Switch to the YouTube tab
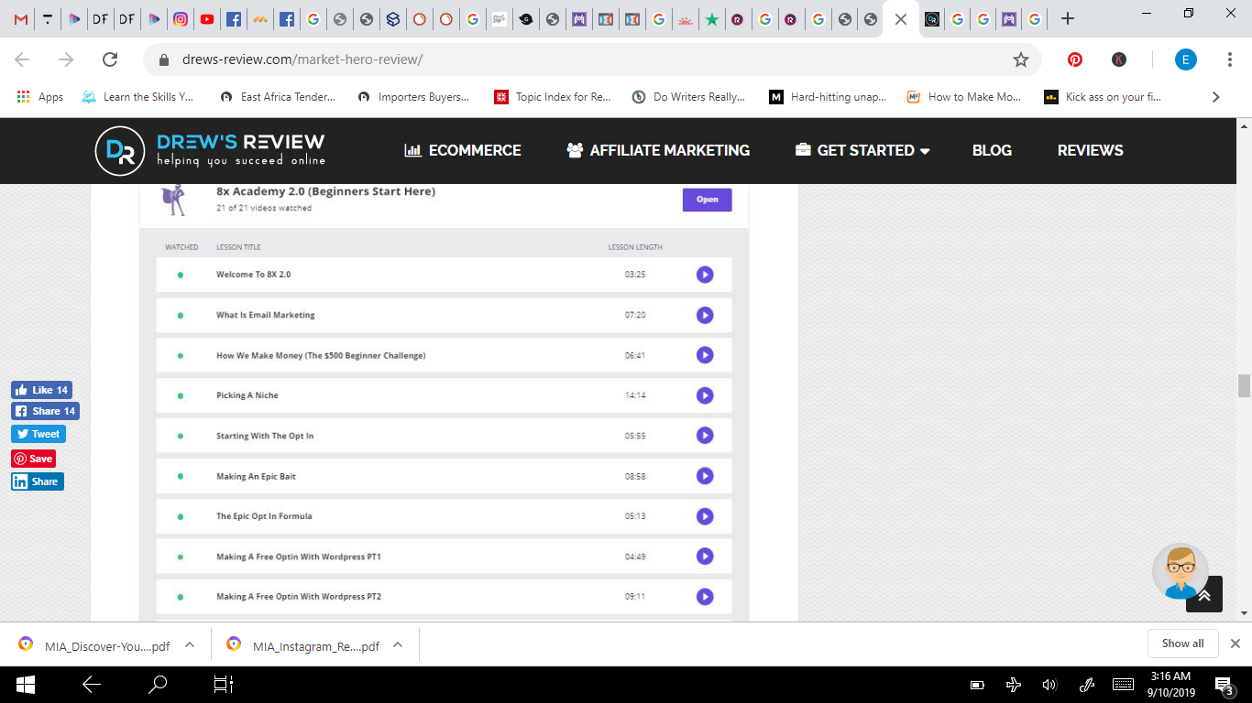The width and height of the screenshot is (1252, 703). click(x=207, y=18)
